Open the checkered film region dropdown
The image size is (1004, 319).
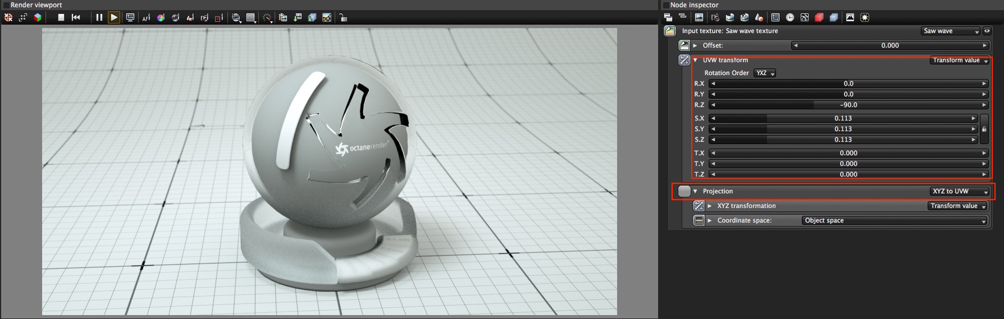click(252, 18)
